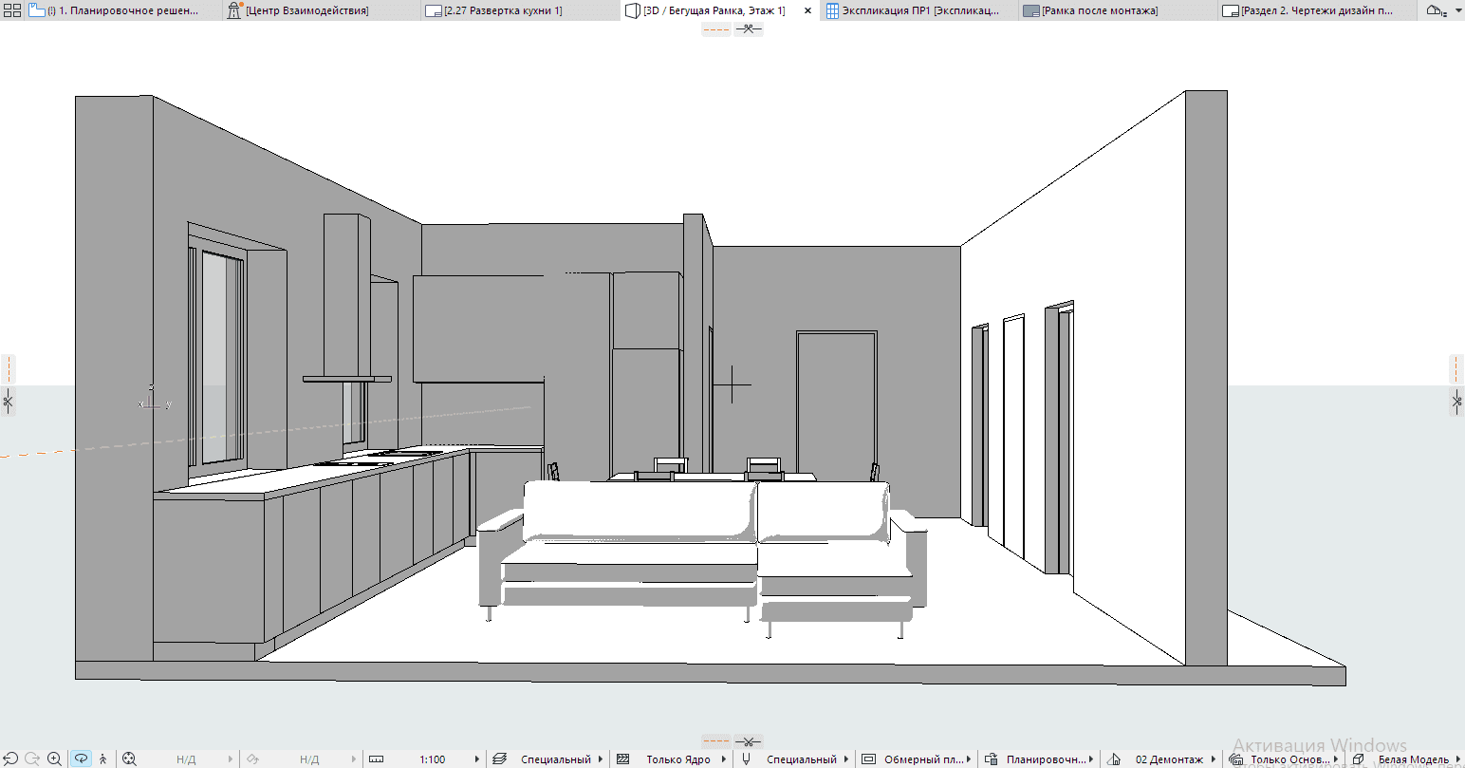Image resolution: width=1465 pixels, height=768 pixels.
Task: Click the previous view undo-zoom icon
Action: point(10,759)
